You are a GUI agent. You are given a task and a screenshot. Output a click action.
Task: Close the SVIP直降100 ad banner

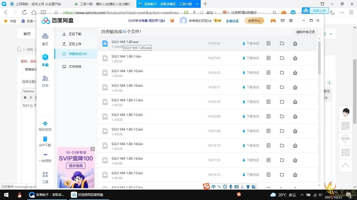(93, 149)
